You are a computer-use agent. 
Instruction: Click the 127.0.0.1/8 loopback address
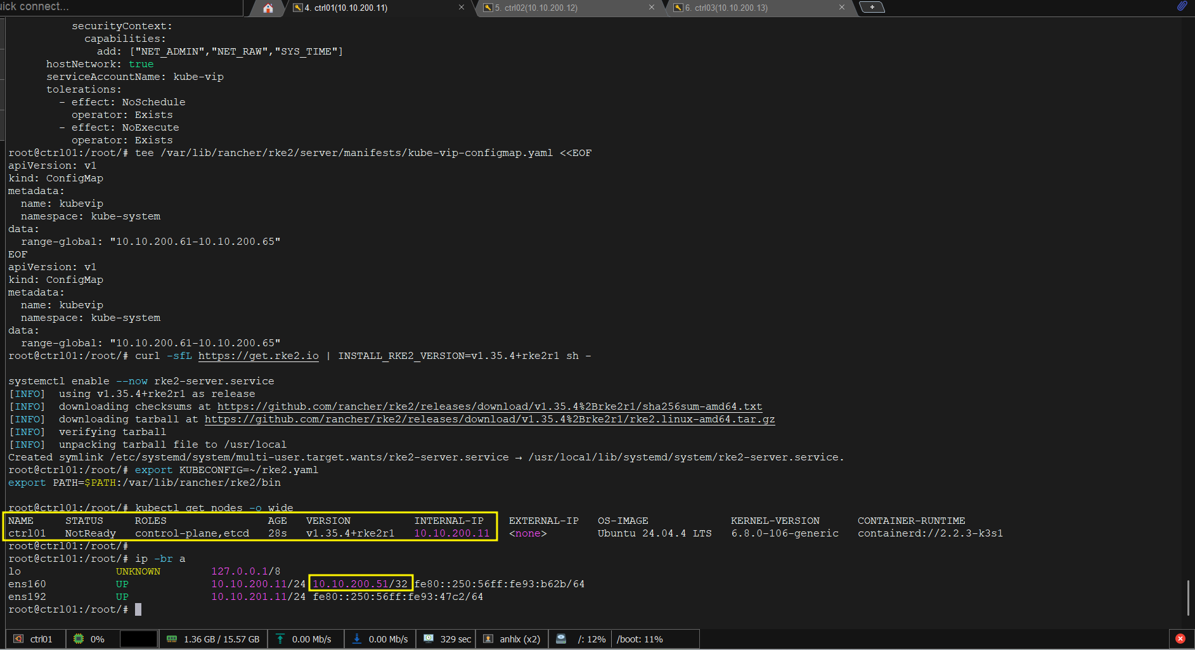246,571
